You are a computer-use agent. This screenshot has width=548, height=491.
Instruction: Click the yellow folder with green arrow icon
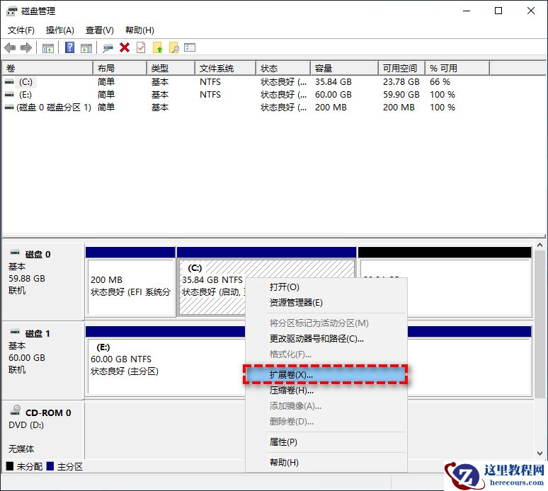click(x=158, y=47)
